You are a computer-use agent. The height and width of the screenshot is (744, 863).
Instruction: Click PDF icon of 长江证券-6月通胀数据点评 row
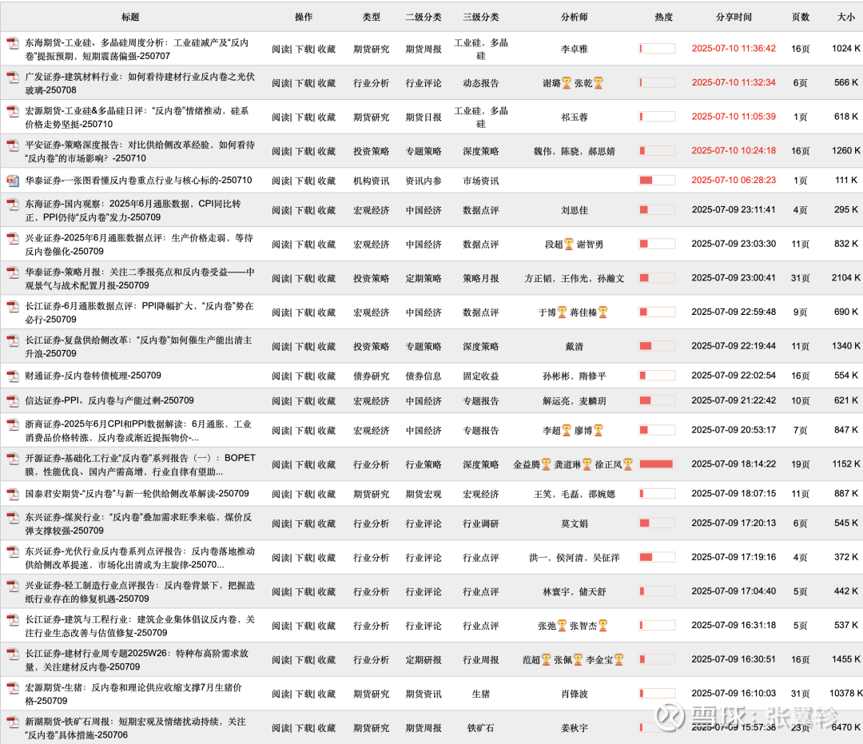12,307
